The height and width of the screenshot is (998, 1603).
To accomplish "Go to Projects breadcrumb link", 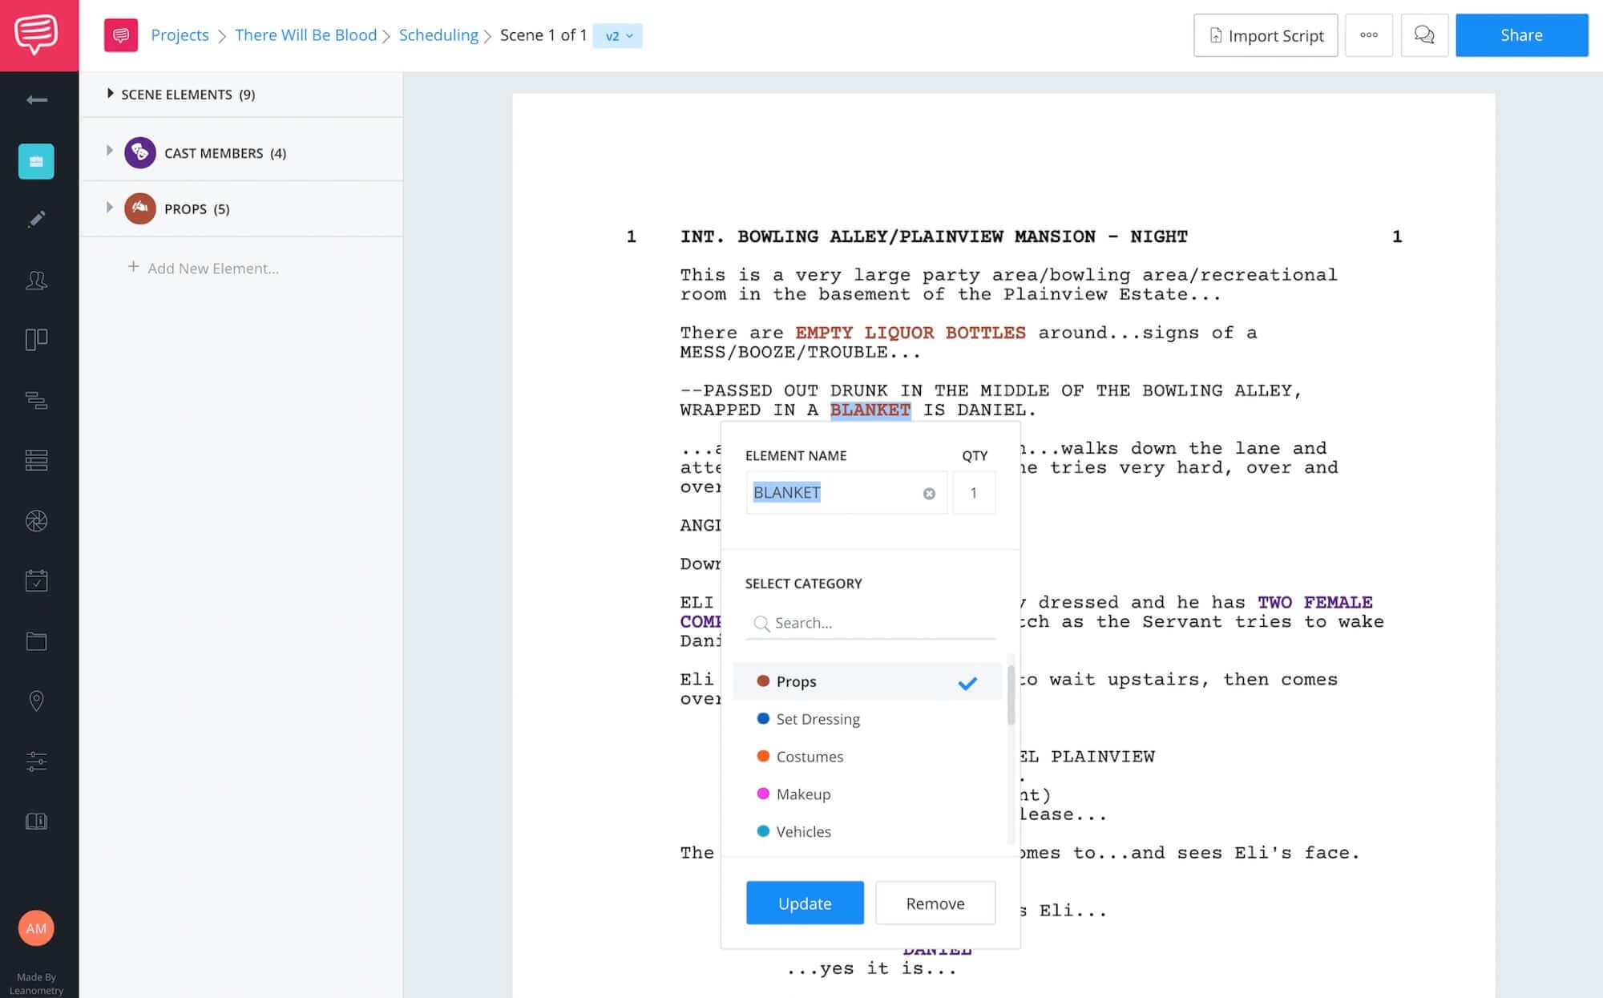I will coord(180,35).
